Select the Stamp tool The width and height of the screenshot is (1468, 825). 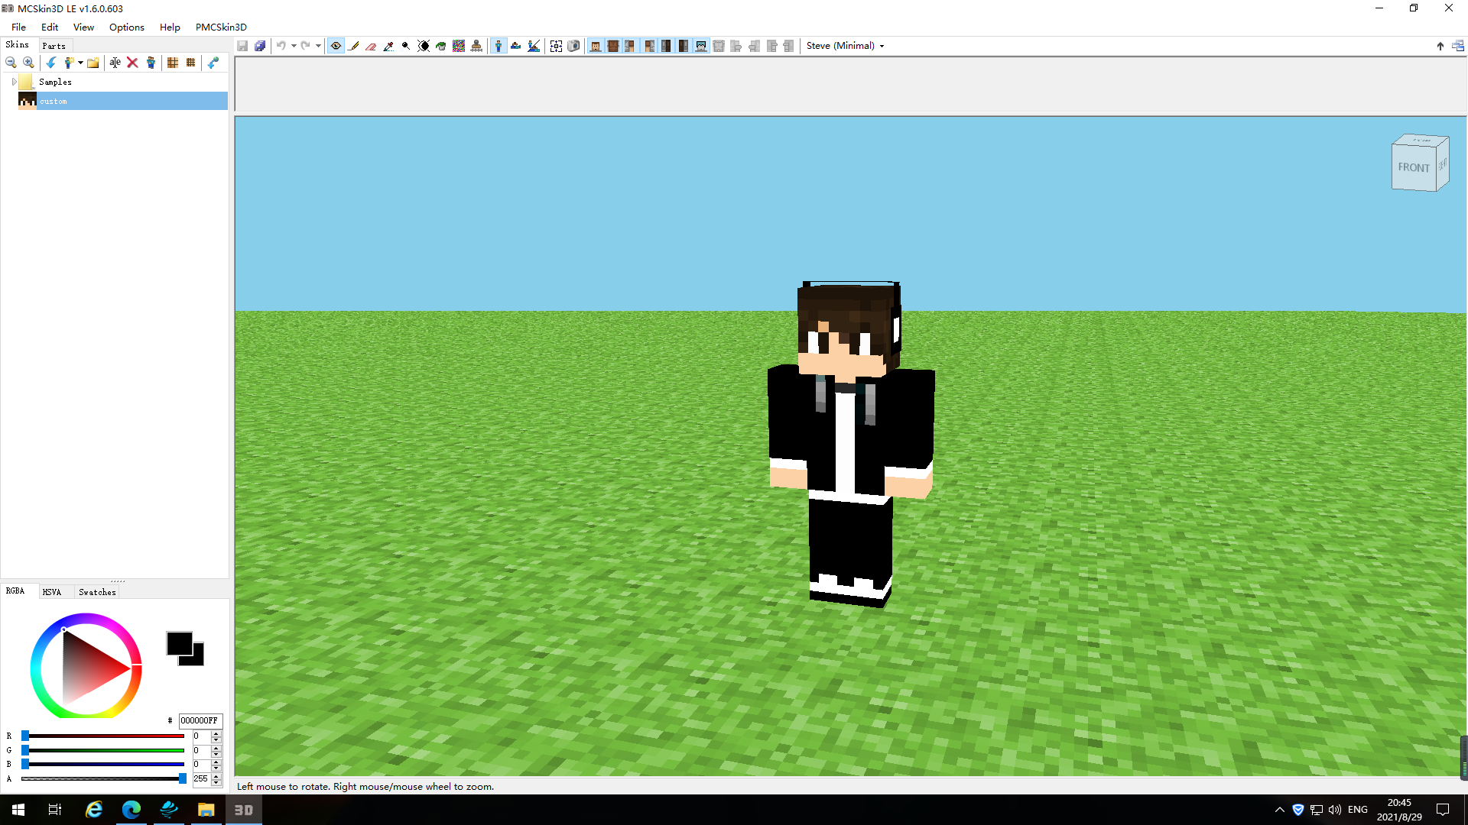[476, 46]
